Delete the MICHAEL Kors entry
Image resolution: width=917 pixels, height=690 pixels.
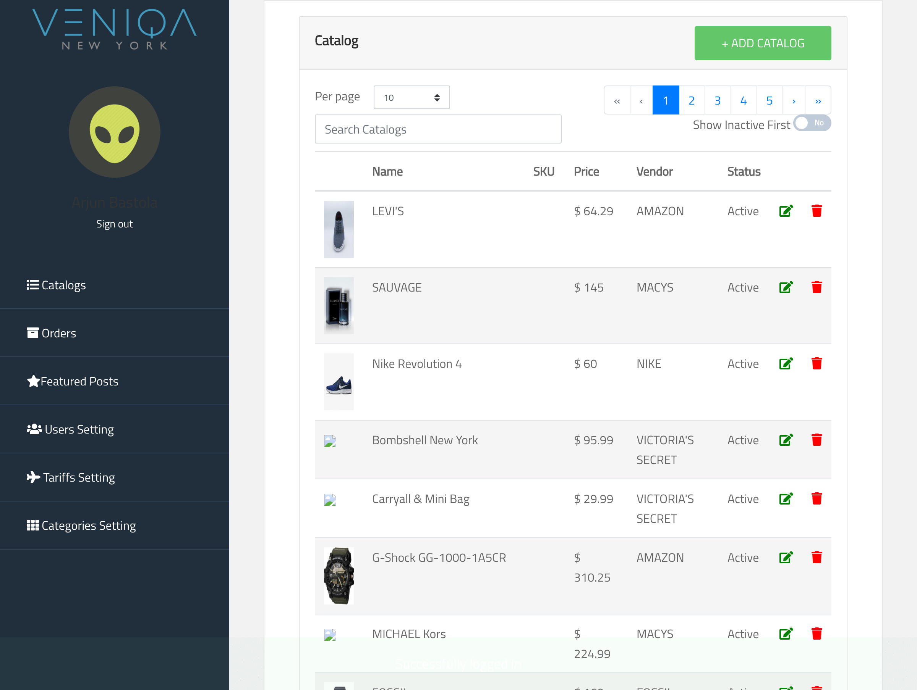coord(817,634)
